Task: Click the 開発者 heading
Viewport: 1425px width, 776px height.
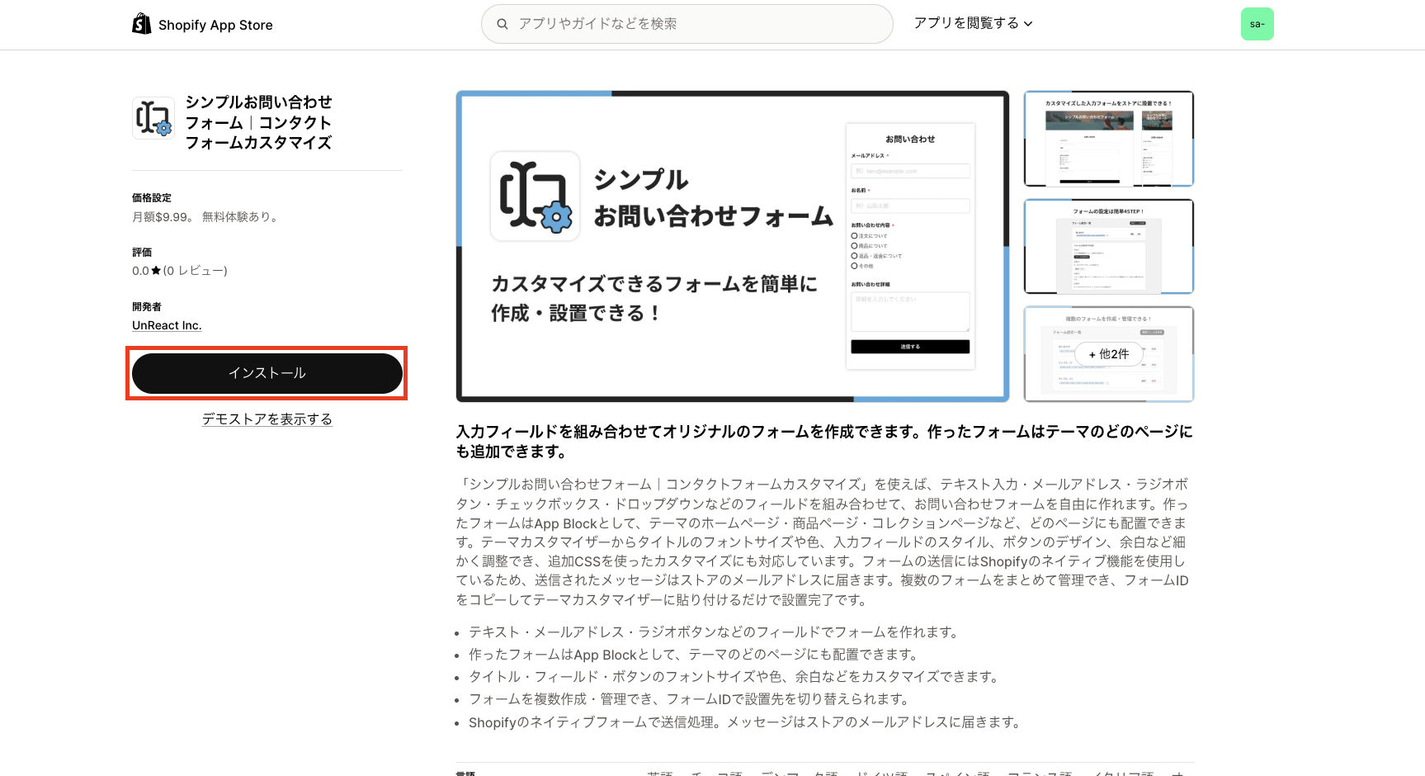Action: click(x=147, y=307)
